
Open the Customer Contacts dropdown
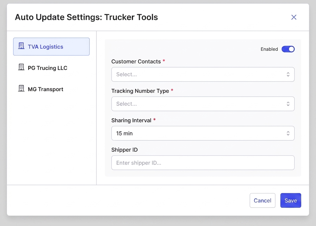pyautogui.click(x=203, y=74)
